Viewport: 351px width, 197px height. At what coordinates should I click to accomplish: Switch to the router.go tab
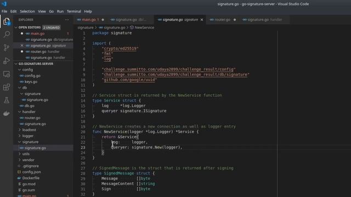pos(222,20)
